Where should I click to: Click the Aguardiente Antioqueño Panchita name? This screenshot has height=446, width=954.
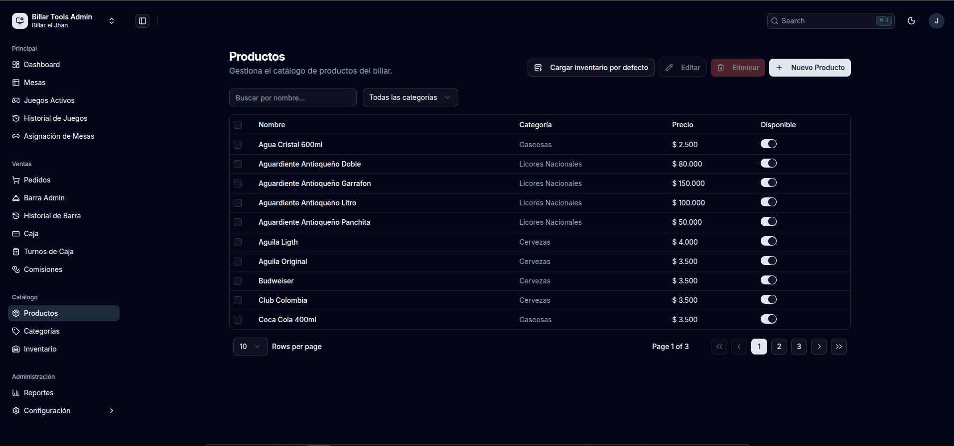[314, 222]
